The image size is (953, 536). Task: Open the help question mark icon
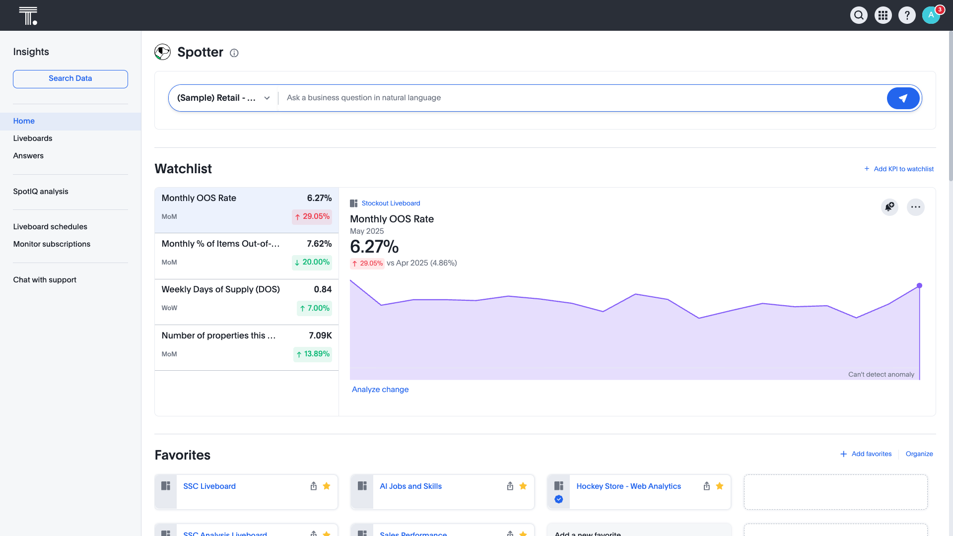click(907, 15)
